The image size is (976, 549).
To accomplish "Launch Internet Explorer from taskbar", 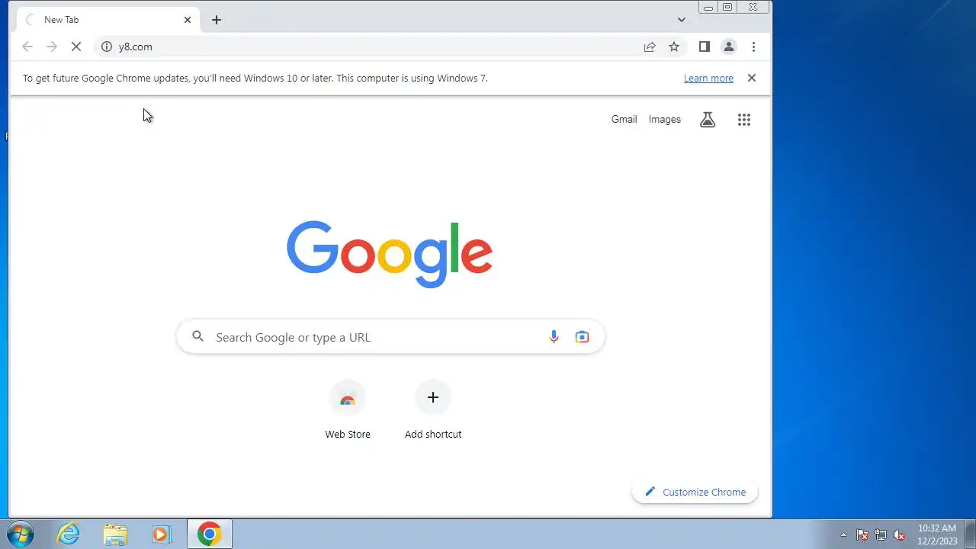I will [69, 534].
